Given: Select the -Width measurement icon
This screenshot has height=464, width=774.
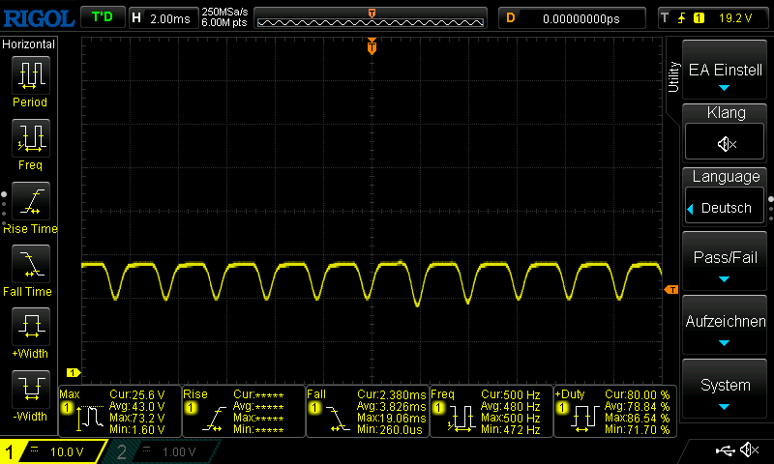Looking at the screenshot, I should click(31, 389).
